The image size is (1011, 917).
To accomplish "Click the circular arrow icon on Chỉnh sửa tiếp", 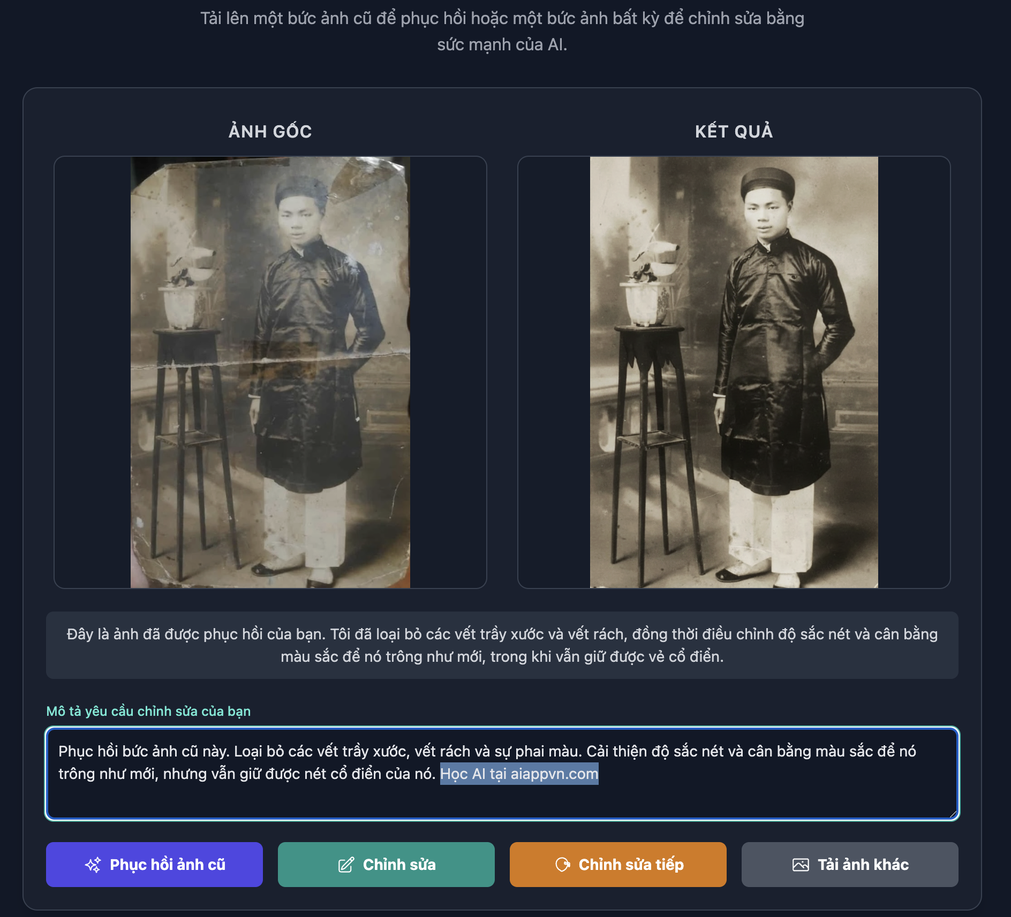I will pyautogui.click(x=563, y=865).
